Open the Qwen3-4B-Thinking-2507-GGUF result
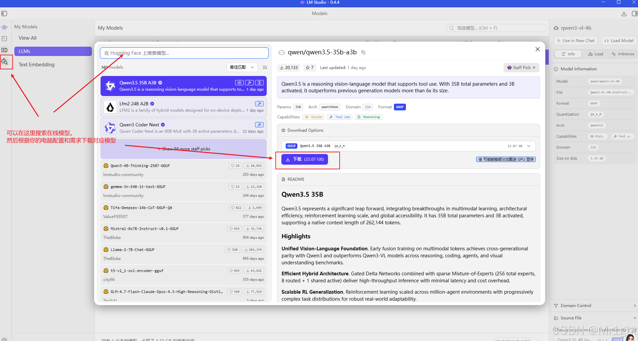 (x=183, y=170)
